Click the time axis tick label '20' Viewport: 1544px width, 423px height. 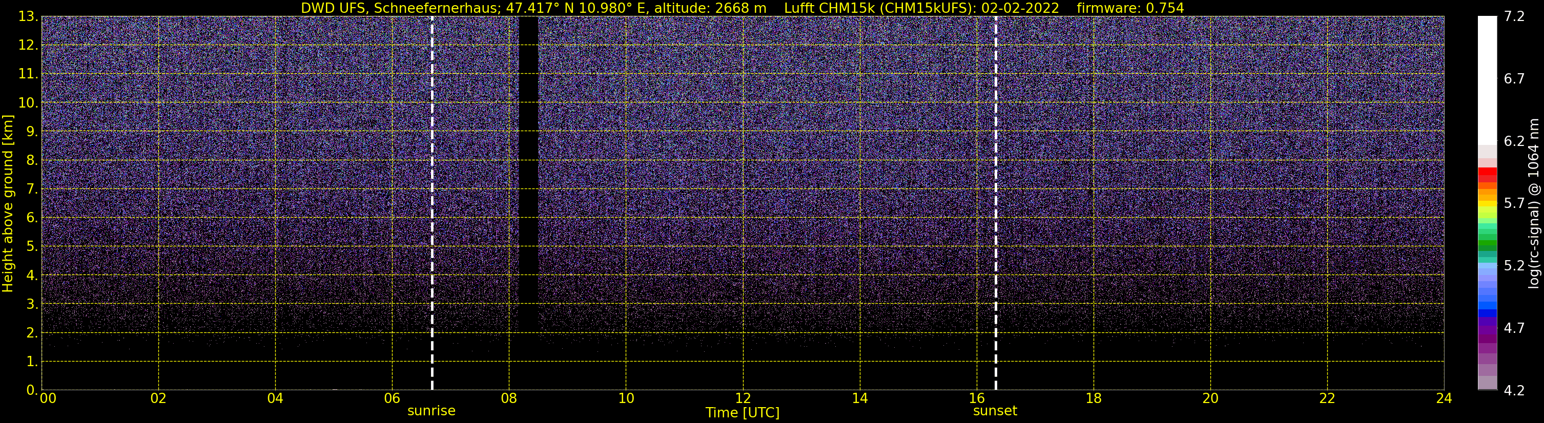click(1210, 398)
